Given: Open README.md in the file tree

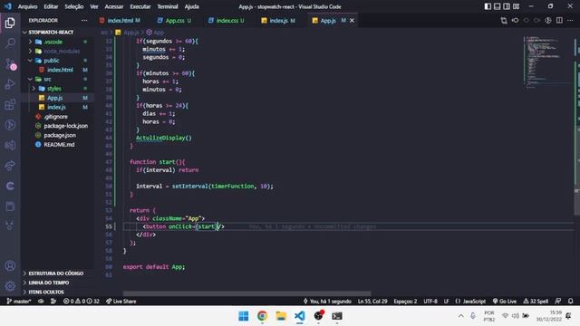Looking at the screenshot, I should point(59,145).
